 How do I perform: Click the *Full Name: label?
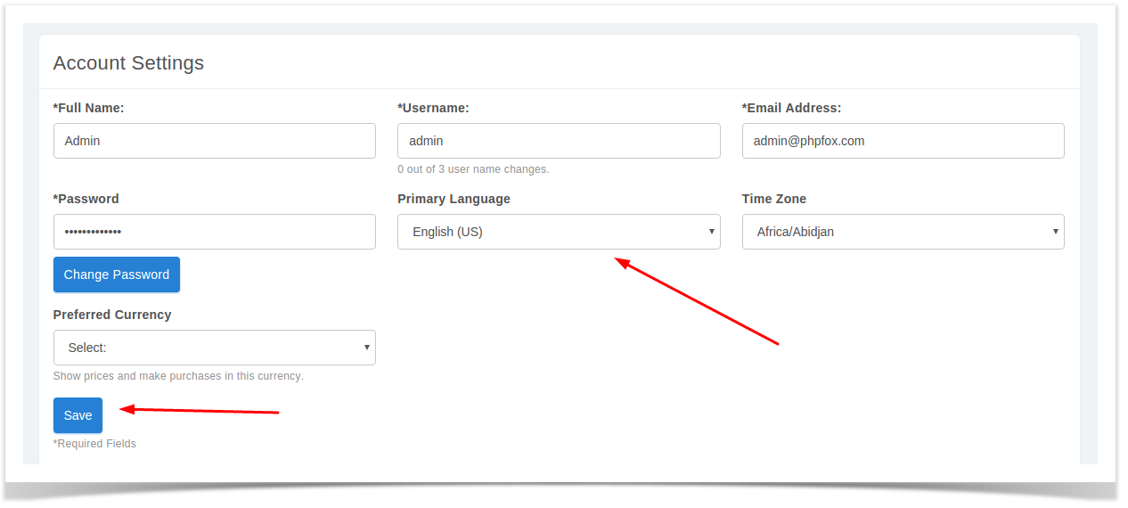pyautogui.click(x=88, y=108)
